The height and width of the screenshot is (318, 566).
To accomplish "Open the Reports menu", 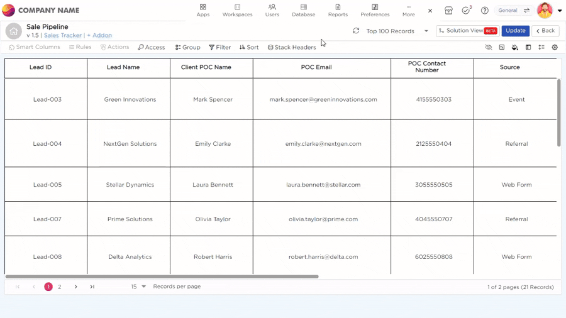I will (338, 10).
